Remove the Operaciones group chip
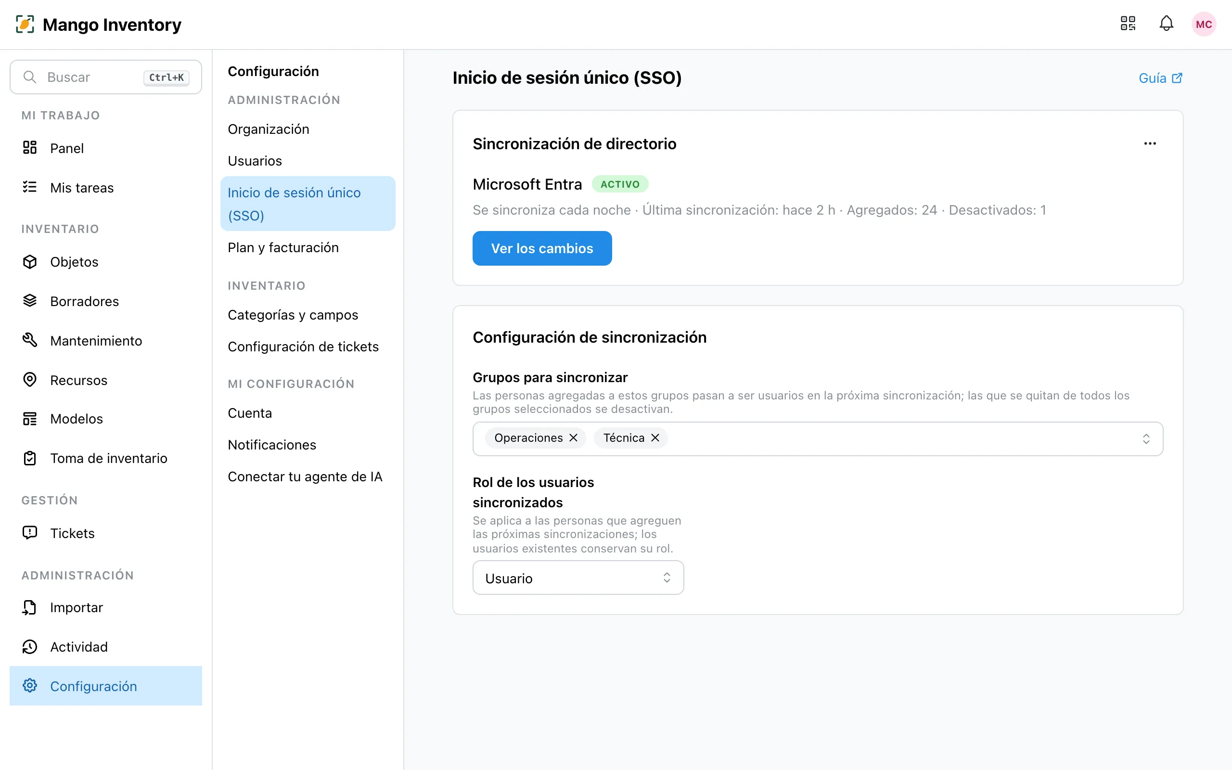The height and width of the screenshot is (770, 1232). point(573,438)
